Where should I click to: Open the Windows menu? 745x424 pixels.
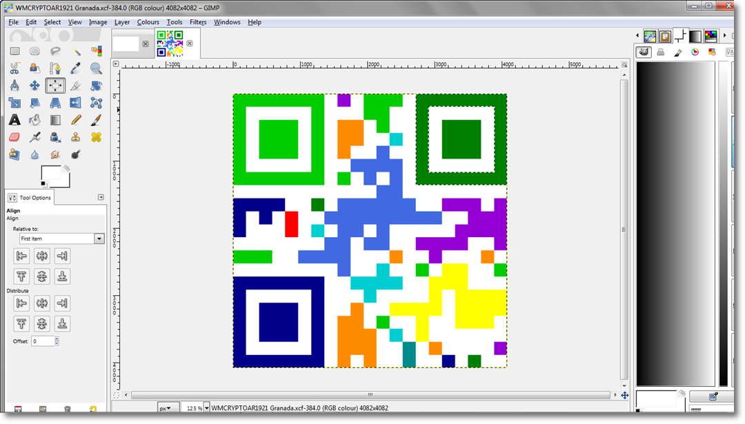click(227, 22)
